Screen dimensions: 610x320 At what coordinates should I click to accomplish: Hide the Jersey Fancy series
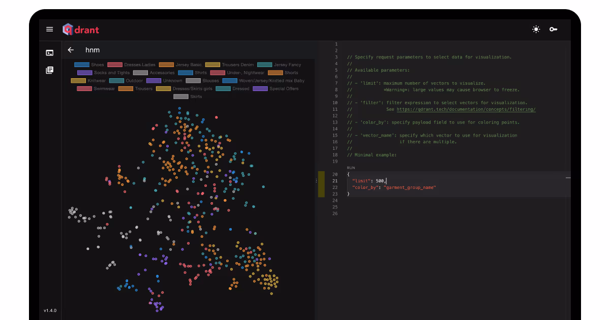click(x=279, y=65)
